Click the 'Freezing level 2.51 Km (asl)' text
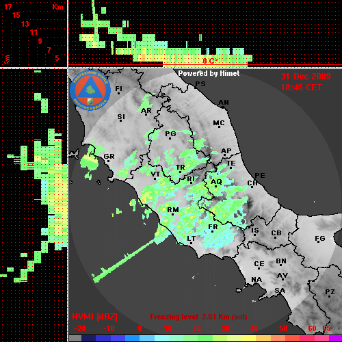 coord(198,317)
